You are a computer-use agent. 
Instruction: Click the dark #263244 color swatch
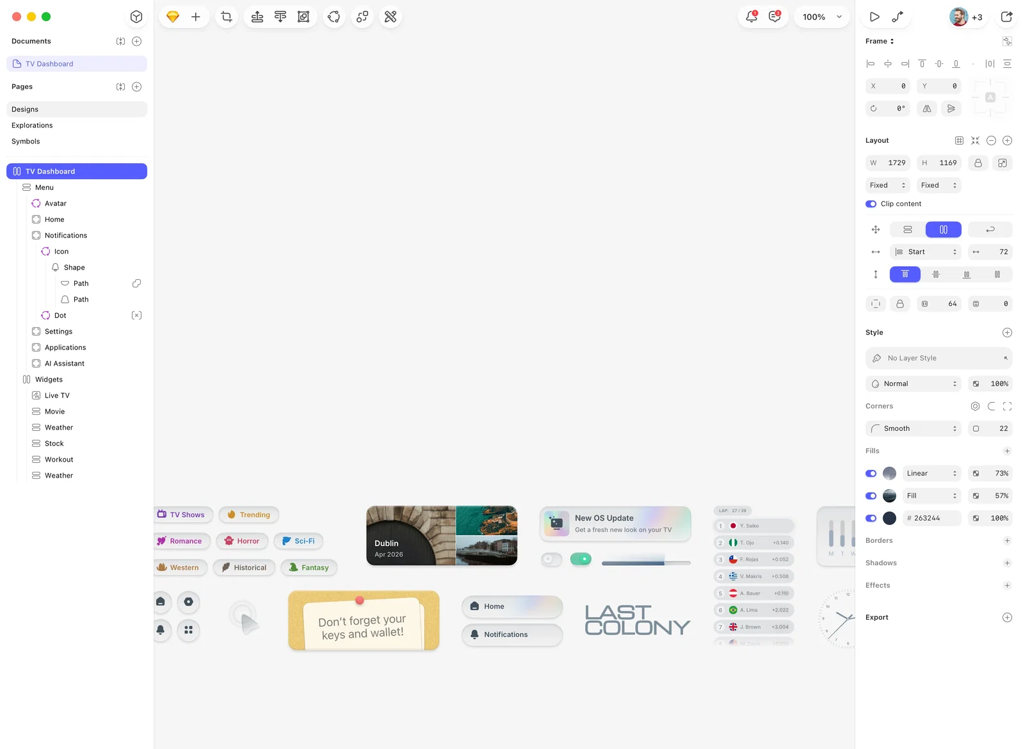click(889, 518)
